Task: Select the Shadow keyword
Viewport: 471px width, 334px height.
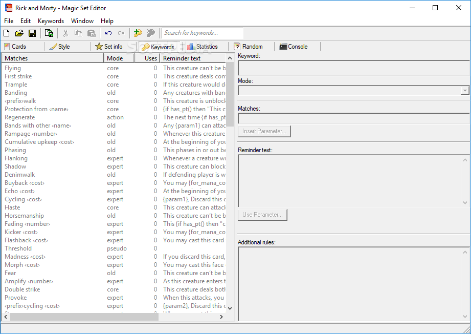Action: (x=114, y=166)
